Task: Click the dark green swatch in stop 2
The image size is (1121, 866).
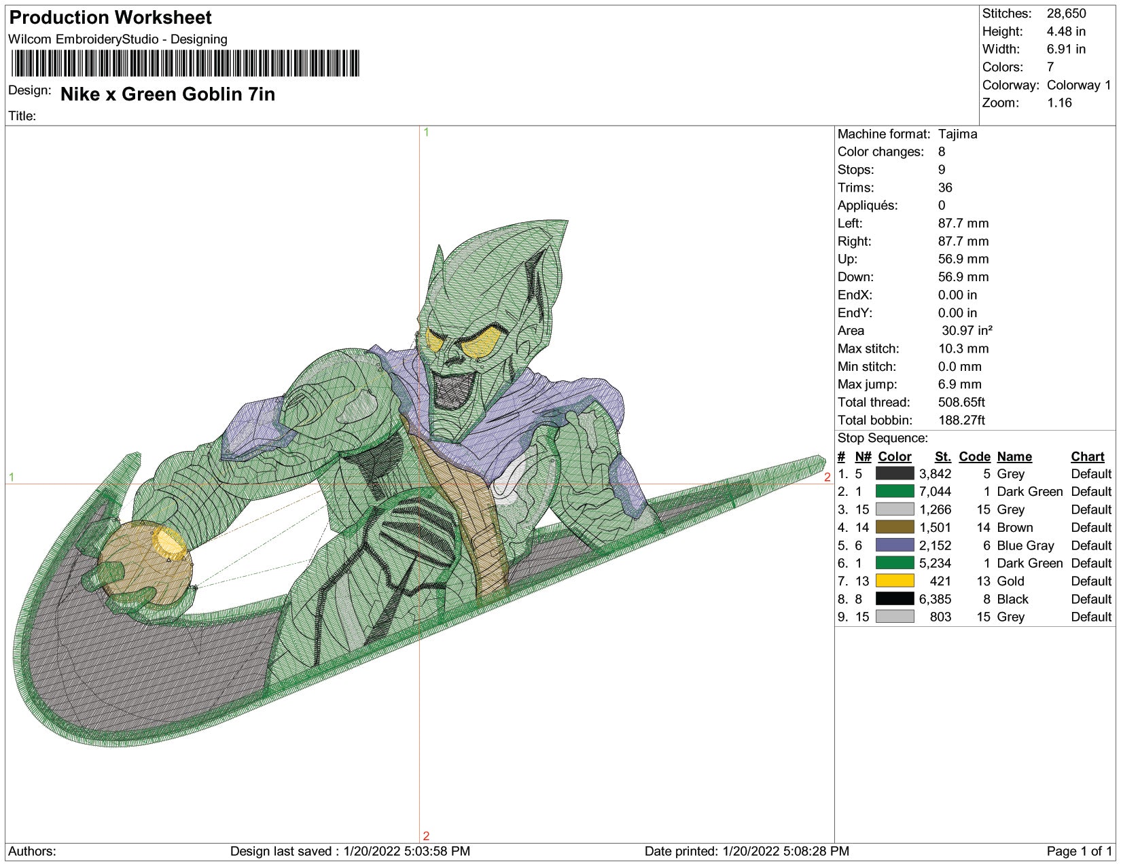Action: coord(895,491)
